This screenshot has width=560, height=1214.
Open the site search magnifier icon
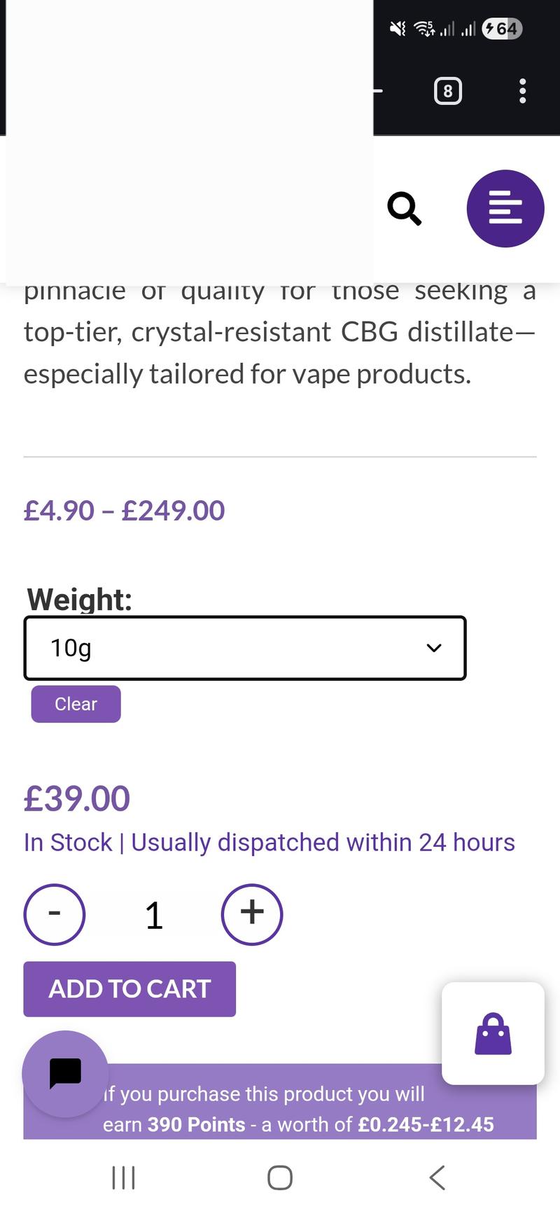405,209
